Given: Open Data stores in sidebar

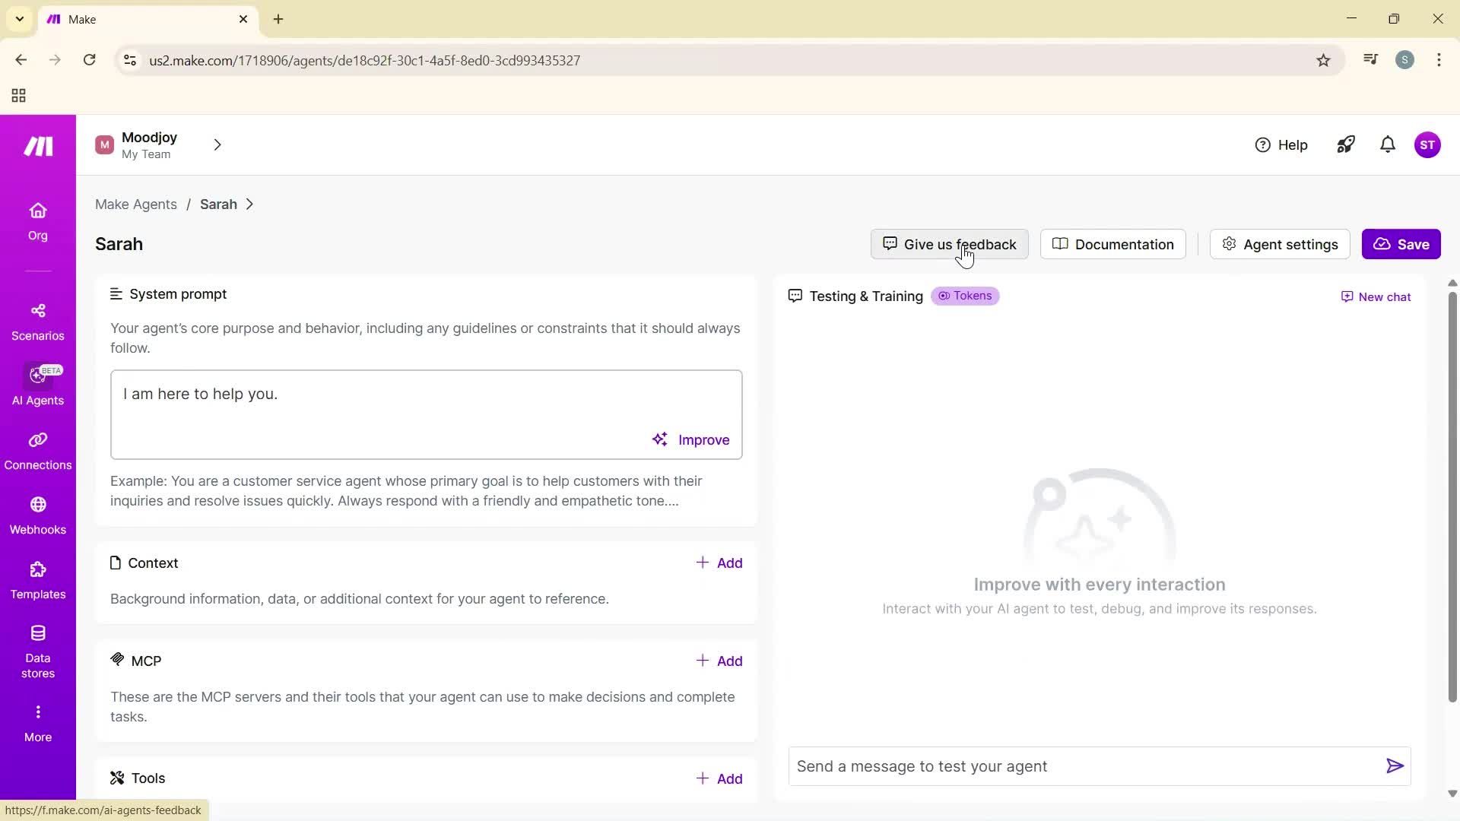Looking at the screenshot, I should coord(37,651).
